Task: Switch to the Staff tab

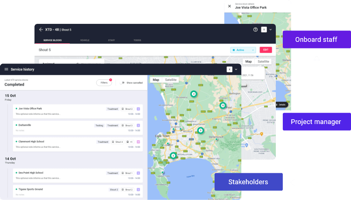Action: (x=111, y=40)
